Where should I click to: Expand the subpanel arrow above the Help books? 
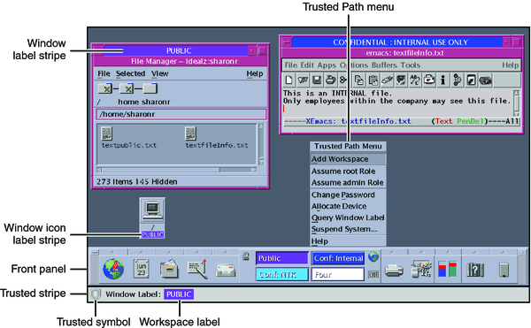(x=475, y=252)
